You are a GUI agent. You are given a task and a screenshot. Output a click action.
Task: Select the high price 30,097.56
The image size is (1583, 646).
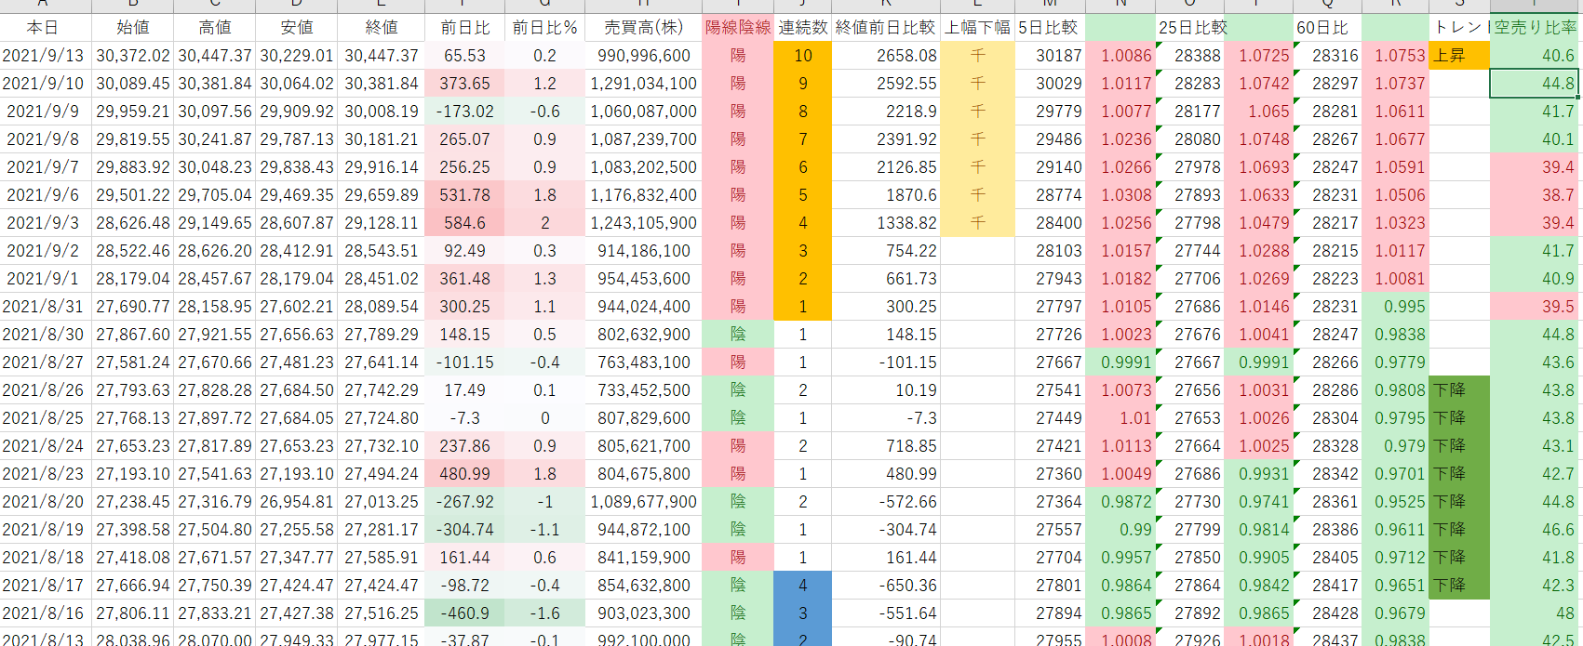pos(215,112)
